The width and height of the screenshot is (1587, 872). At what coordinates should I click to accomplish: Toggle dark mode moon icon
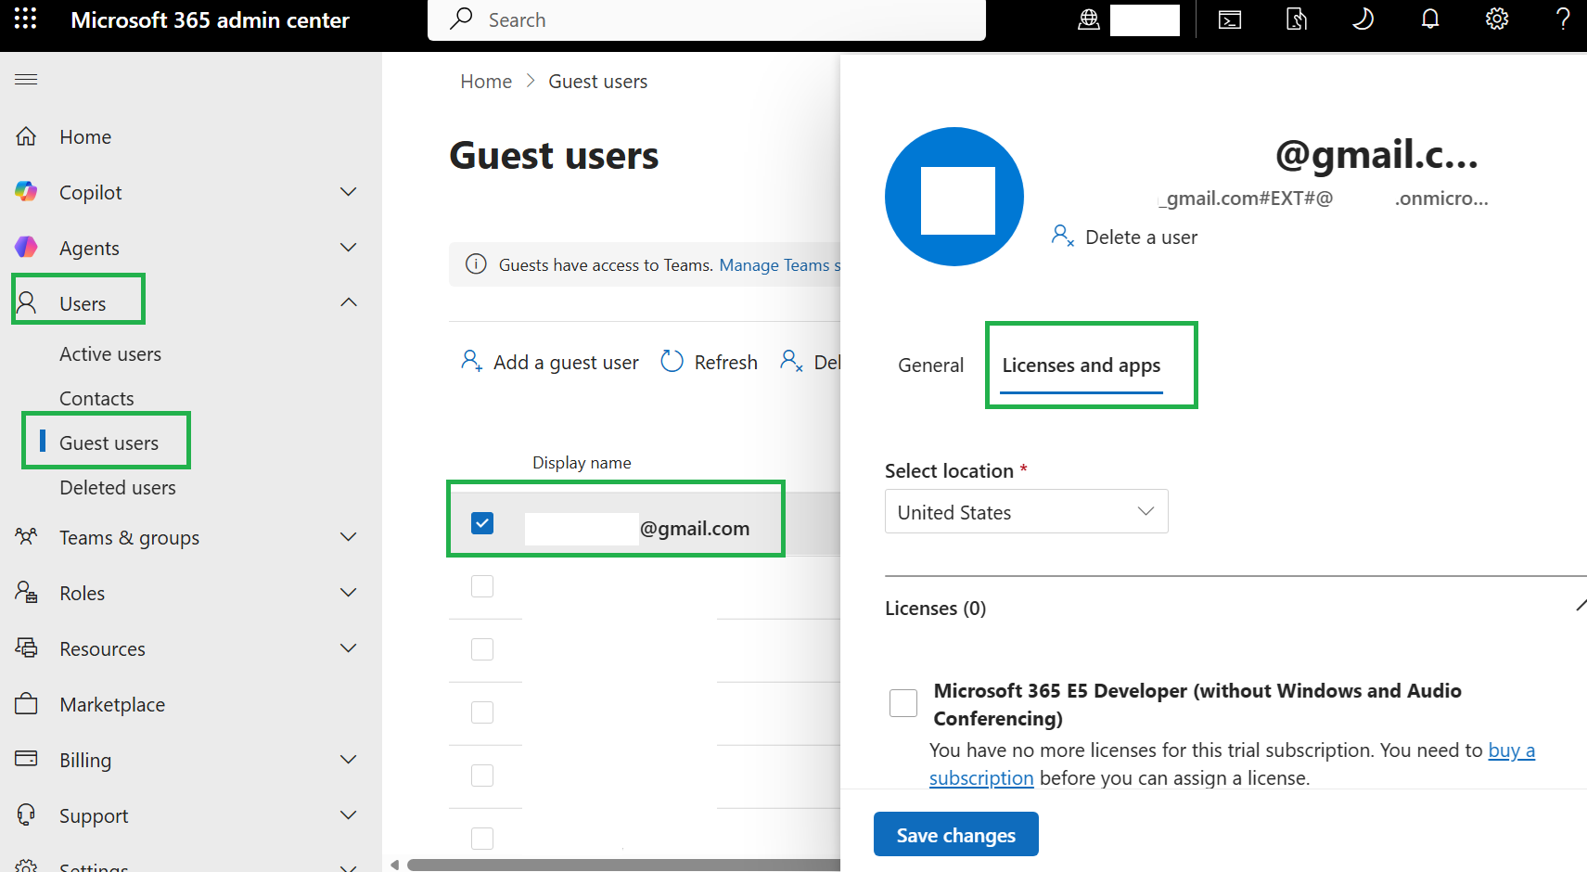[1363, 19]
